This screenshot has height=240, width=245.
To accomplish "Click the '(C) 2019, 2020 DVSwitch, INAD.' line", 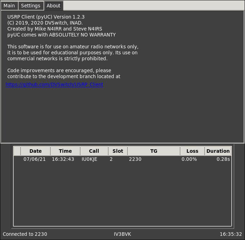I will coord(45,23).
